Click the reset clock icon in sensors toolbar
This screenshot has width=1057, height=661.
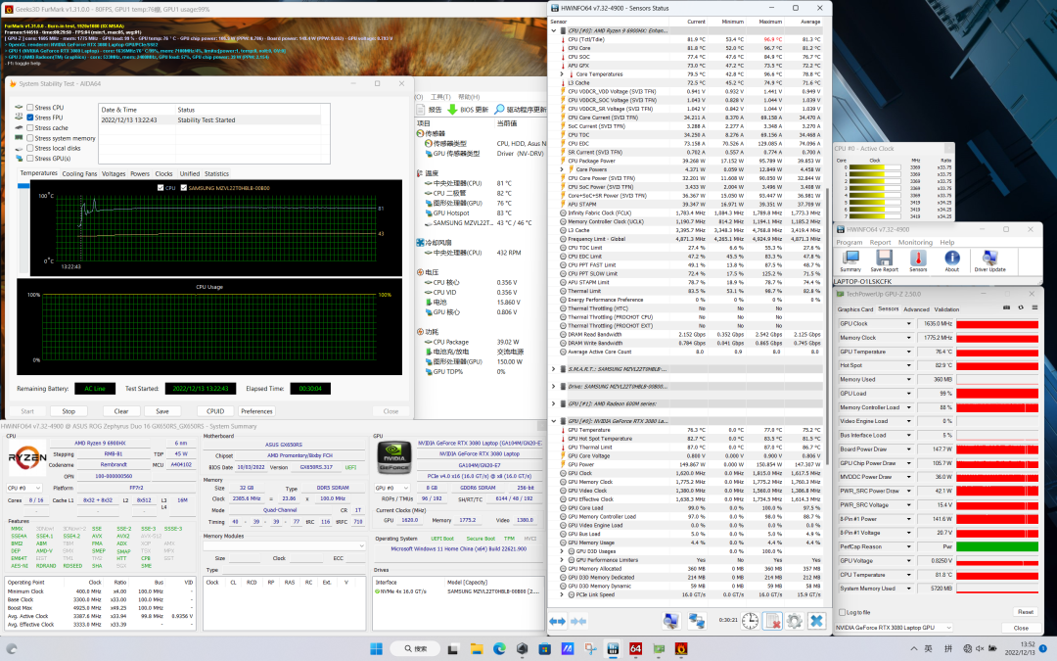coord(749,621)
